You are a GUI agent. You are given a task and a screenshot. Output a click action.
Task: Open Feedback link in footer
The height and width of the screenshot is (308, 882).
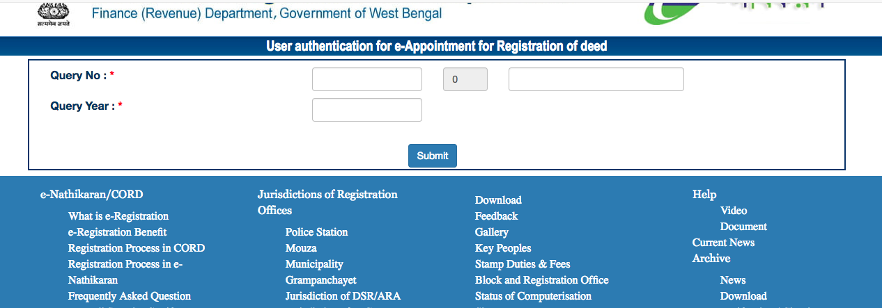497,216
